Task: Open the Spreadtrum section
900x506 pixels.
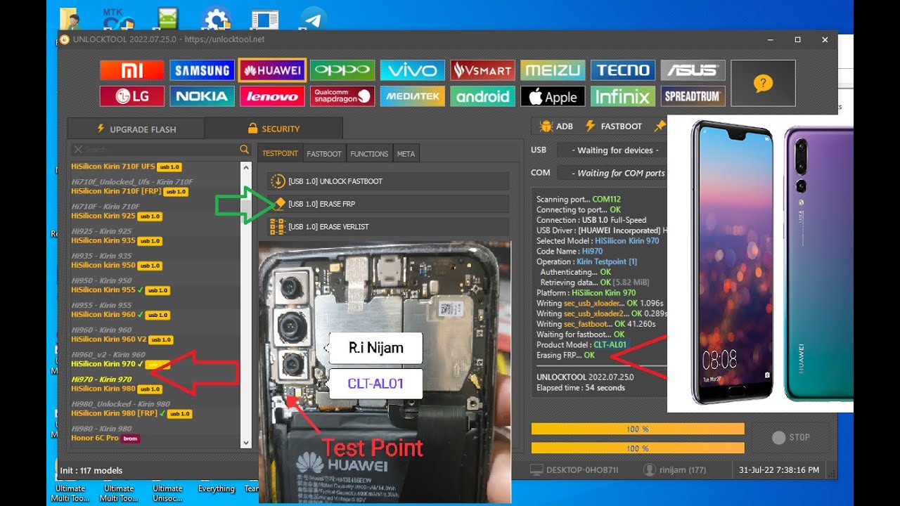Action: (693, 96)
